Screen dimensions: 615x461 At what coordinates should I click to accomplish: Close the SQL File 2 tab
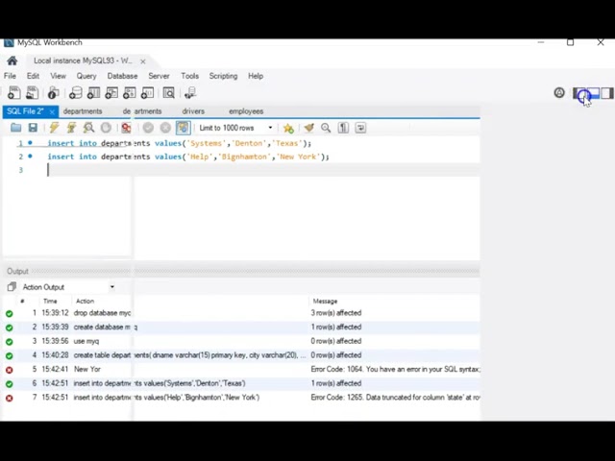pos(52,112)
